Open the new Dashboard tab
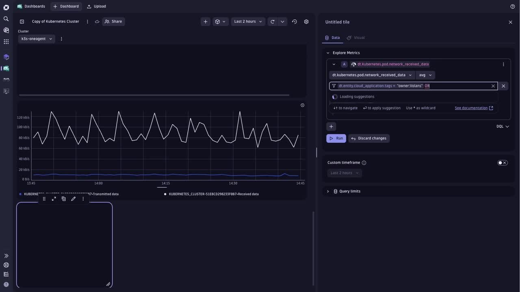This screenshot has height=292, width=520. pyautogui.click(x=66, y=6)
